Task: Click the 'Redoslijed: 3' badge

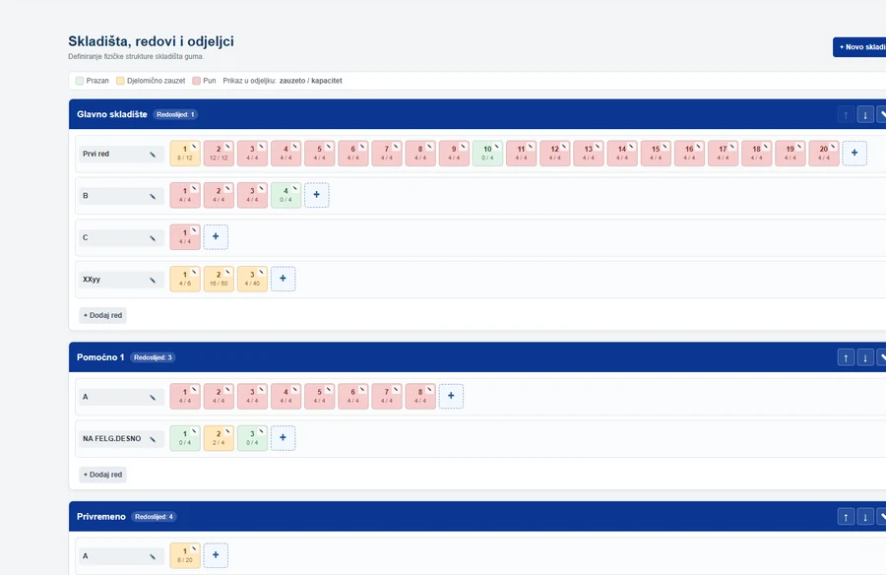Action: click(x=154, y=357)
